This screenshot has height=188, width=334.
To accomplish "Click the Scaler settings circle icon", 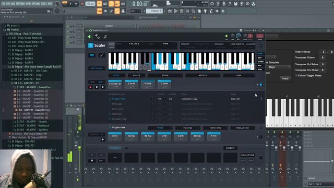I will (x=260, y=45).
